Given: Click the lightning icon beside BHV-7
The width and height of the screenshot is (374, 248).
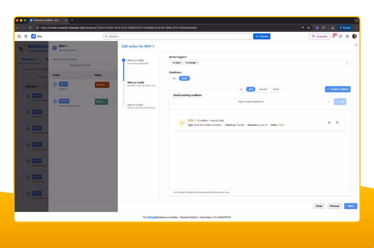Looking at the screenshot, I should click(x=29, y=193).
